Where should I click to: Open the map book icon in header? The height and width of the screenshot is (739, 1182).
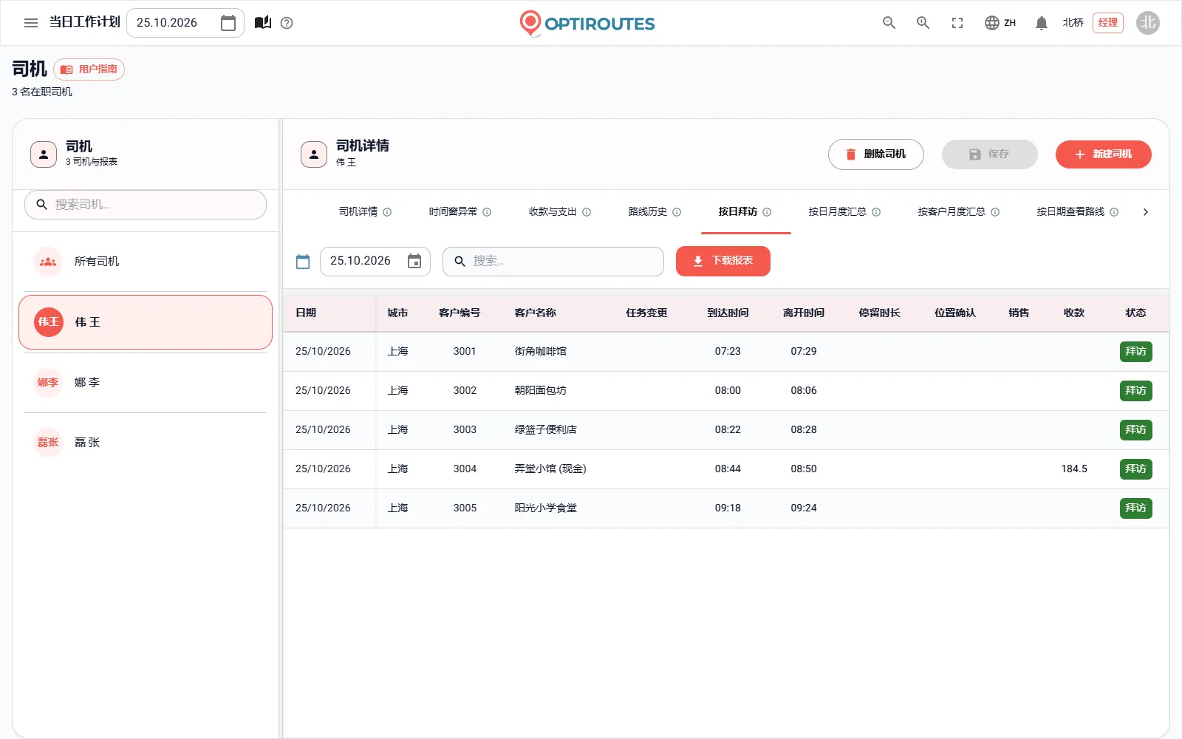(x=263, y=23)
